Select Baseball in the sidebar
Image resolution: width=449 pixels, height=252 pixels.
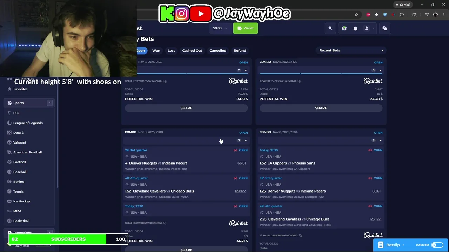[x=20, y=172]
